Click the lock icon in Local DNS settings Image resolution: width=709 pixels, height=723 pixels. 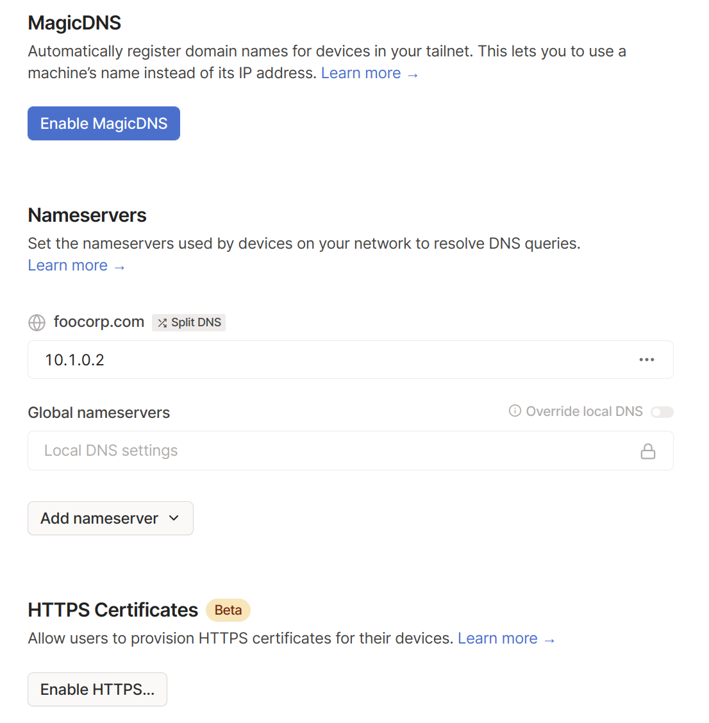[647, 451]
